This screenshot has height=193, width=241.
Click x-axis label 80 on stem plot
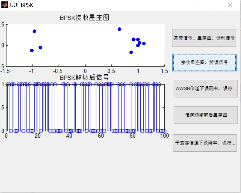pos(133,136)
